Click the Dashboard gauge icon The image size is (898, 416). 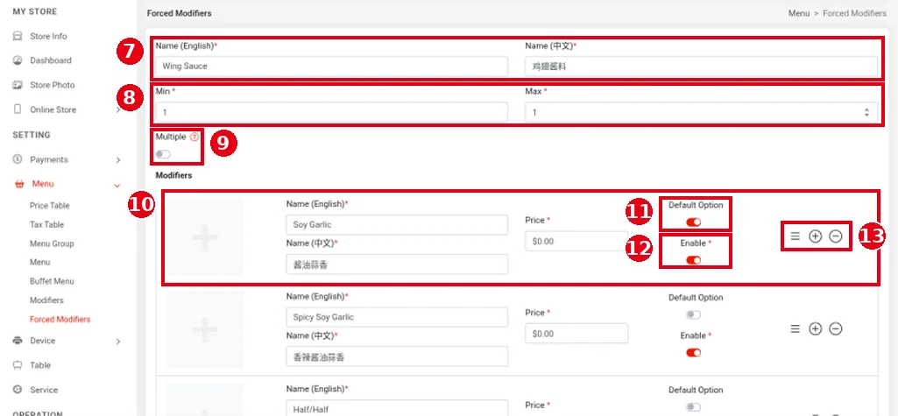[18, 60]
